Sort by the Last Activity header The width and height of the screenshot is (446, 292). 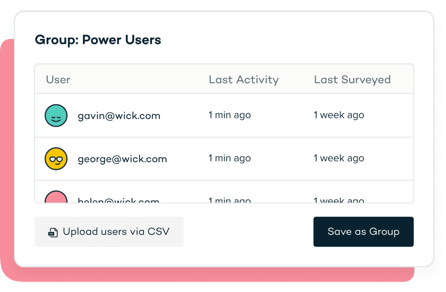(x=244, y=79)
